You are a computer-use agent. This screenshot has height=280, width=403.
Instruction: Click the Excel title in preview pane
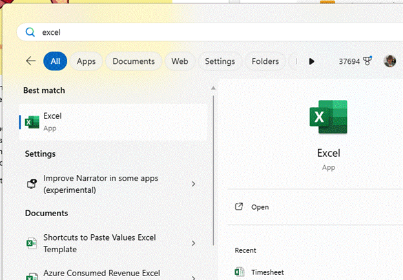pos(329,153)
